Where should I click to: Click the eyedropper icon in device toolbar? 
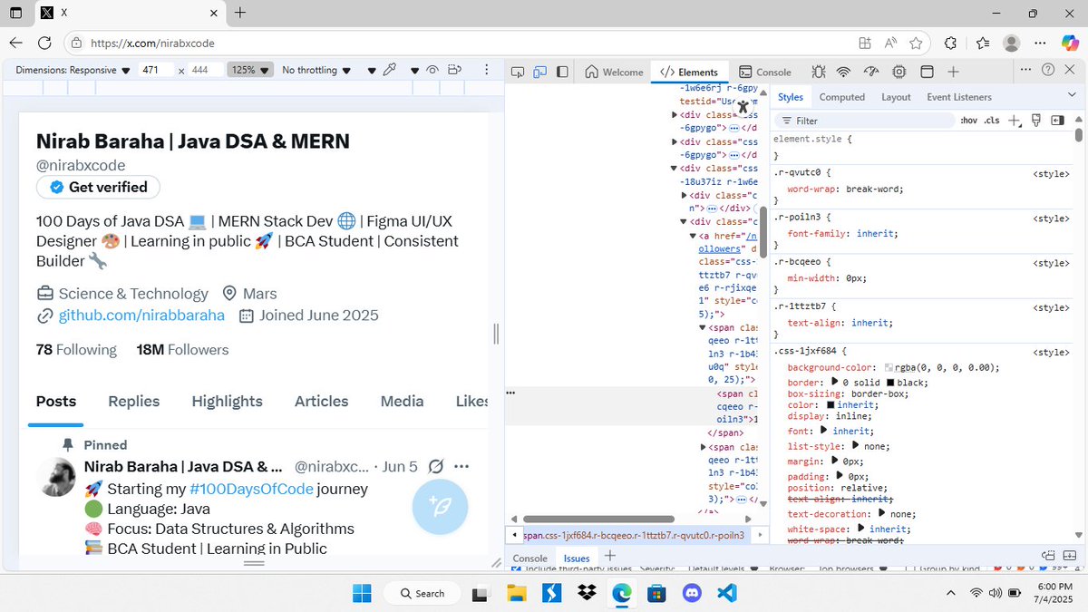point(390,70)
